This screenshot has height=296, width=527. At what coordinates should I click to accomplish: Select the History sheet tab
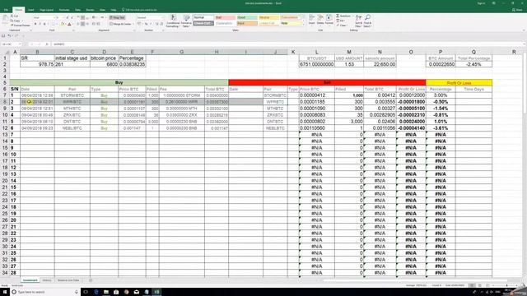tap(47, 280)
